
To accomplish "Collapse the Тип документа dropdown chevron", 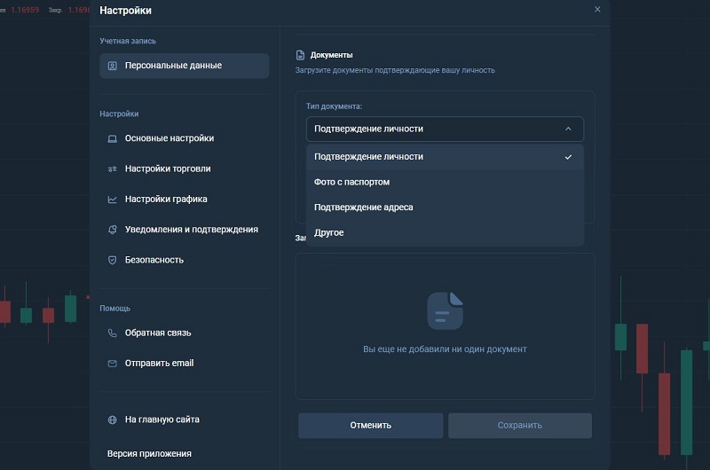I will coord(568,129).
